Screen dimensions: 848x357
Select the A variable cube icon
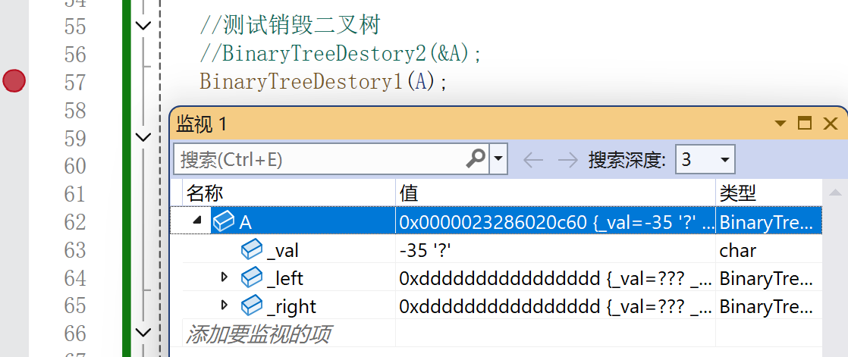(x=223, y=221)
